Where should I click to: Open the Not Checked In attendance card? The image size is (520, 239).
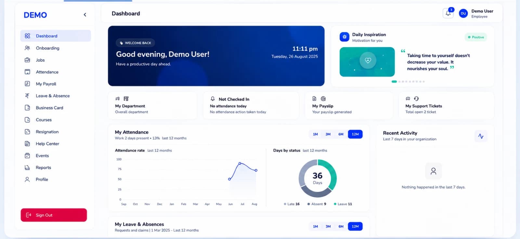pos(251,106)
